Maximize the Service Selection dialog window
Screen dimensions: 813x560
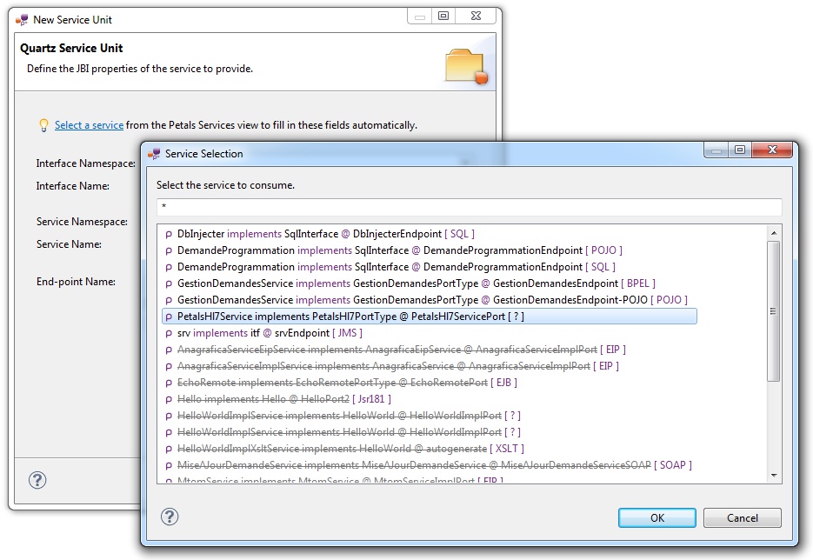click(x=739, y=150)
